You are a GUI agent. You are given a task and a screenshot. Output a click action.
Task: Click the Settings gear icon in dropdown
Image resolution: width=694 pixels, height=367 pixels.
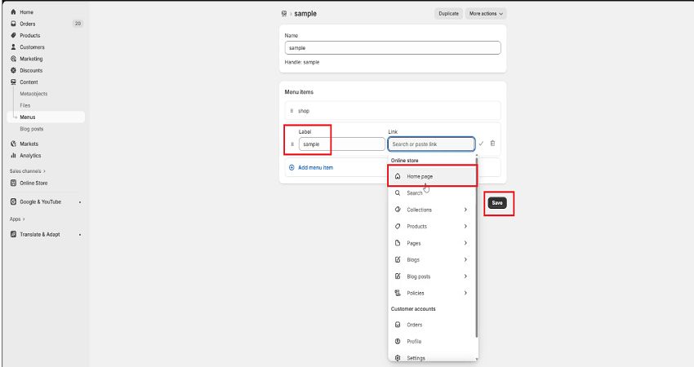[398, 358]
